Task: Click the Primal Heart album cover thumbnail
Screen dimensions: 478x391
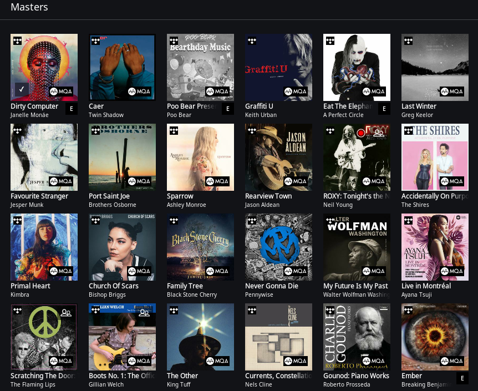Action: (44, 247)
